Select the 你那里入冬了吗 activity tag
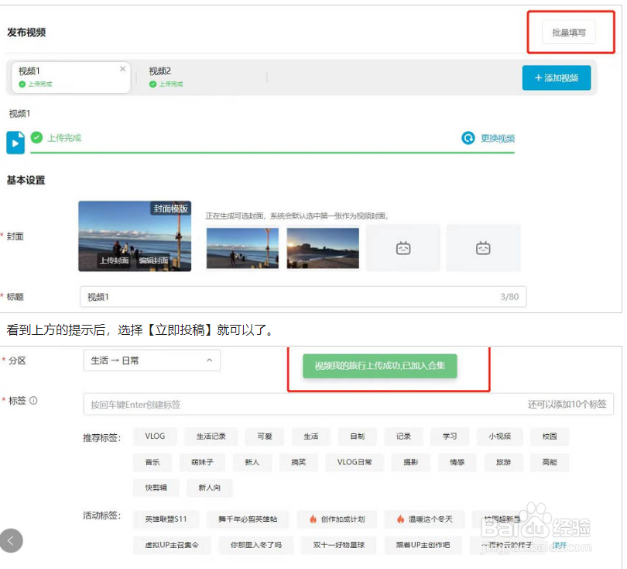The height and width of the screenshot is (569, 627). click(255, 545)
